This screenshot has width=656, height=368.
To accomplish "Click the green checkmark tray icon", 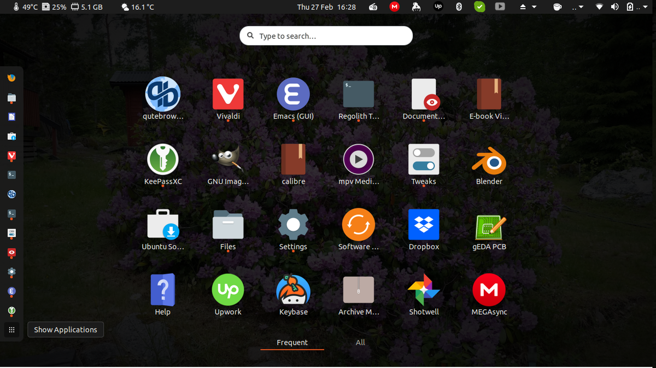I will (479, 7).
